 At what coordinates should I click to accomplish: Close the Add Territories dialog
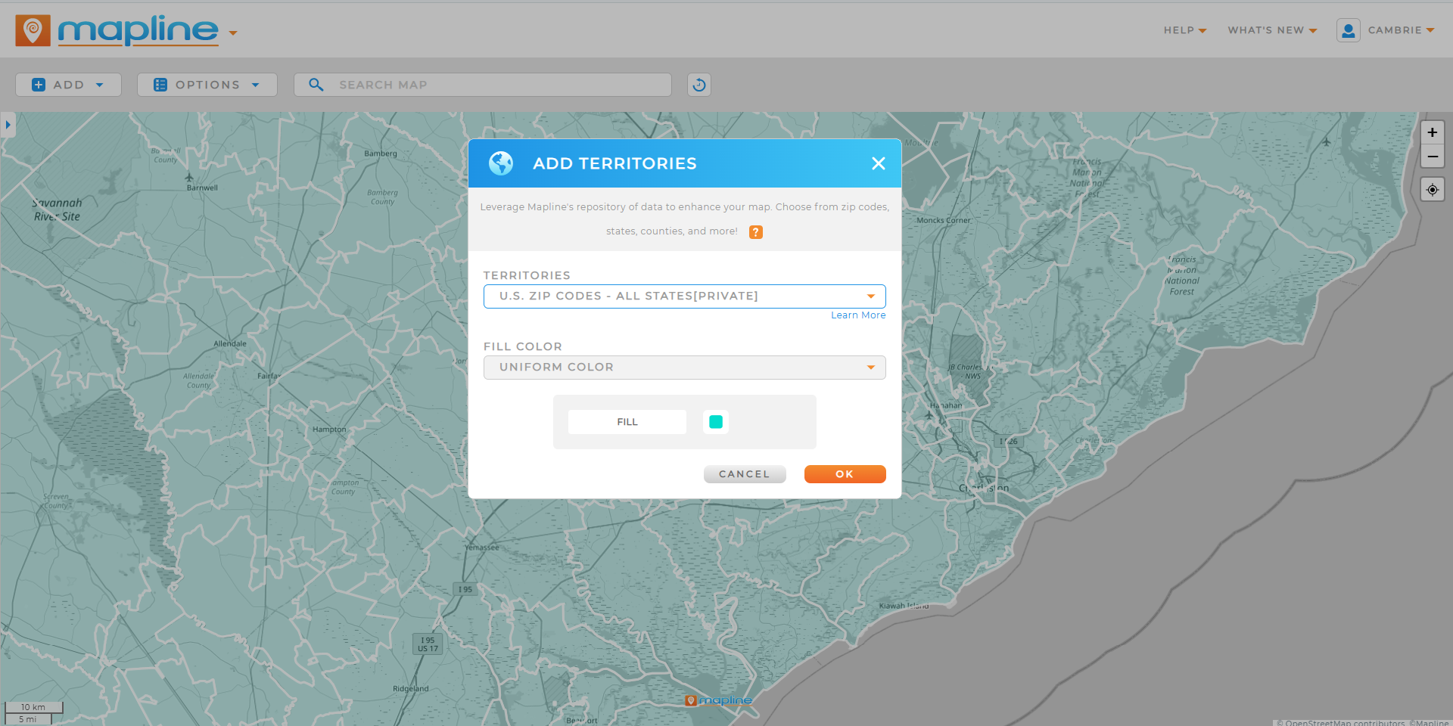point(878,163)
